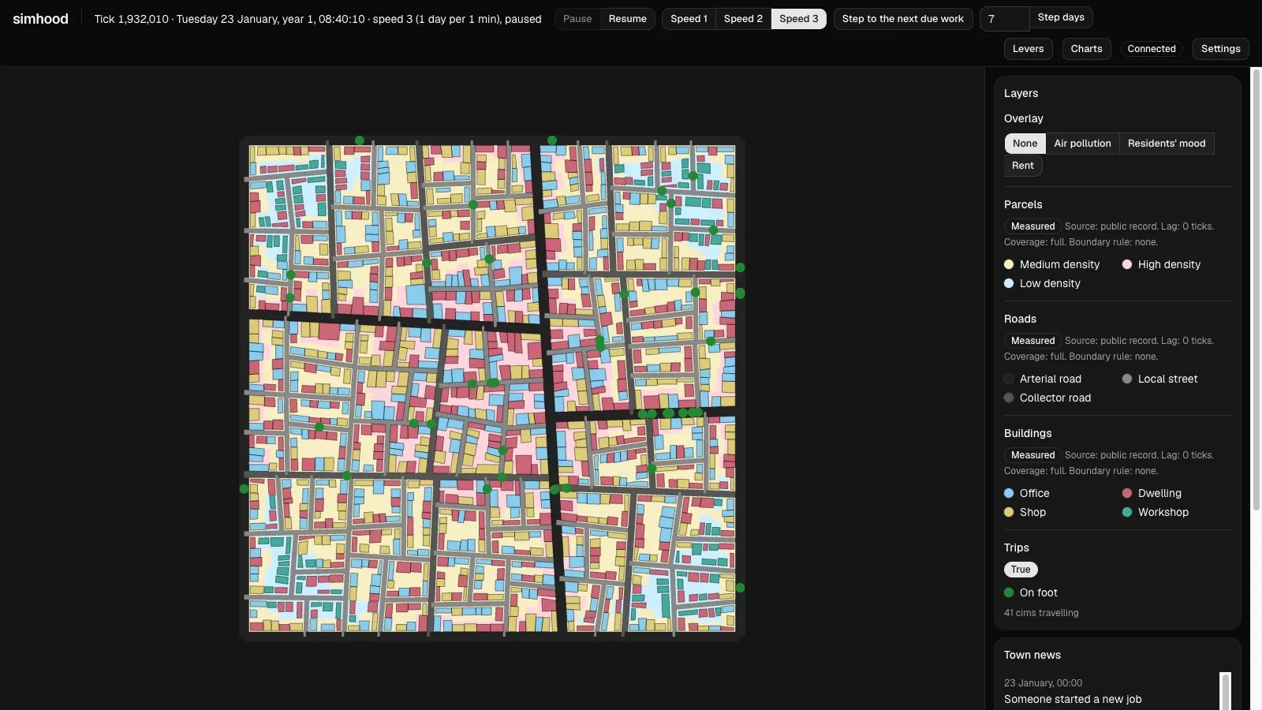This screenshot has width=1262, height=710.
Task: Click the Office building legend dot
Action: click(1009, 494)
